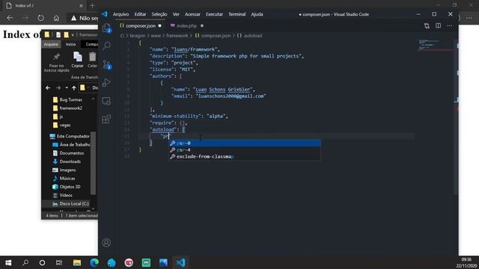Open Windows taskbar search

click(x=25, y=262)
